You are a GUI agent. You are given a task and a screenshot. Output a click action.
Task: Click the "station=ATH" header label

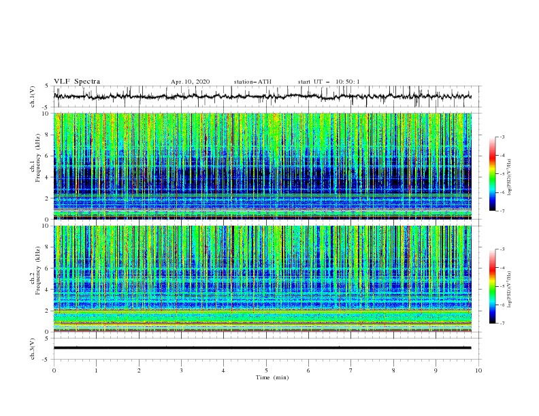(252, 82)
